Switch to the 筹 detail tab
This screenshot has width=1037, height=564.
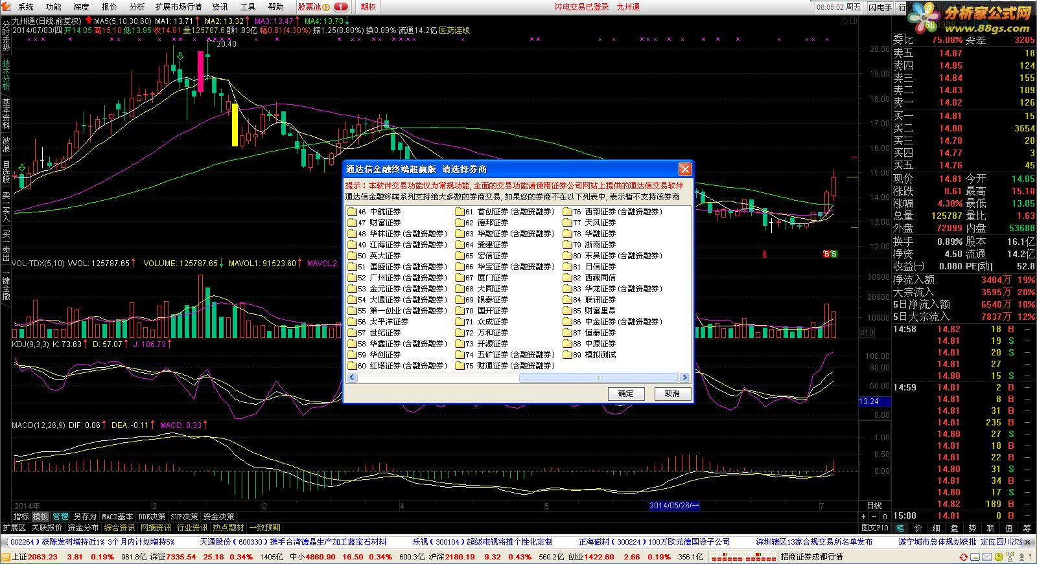pos(1027,528)
